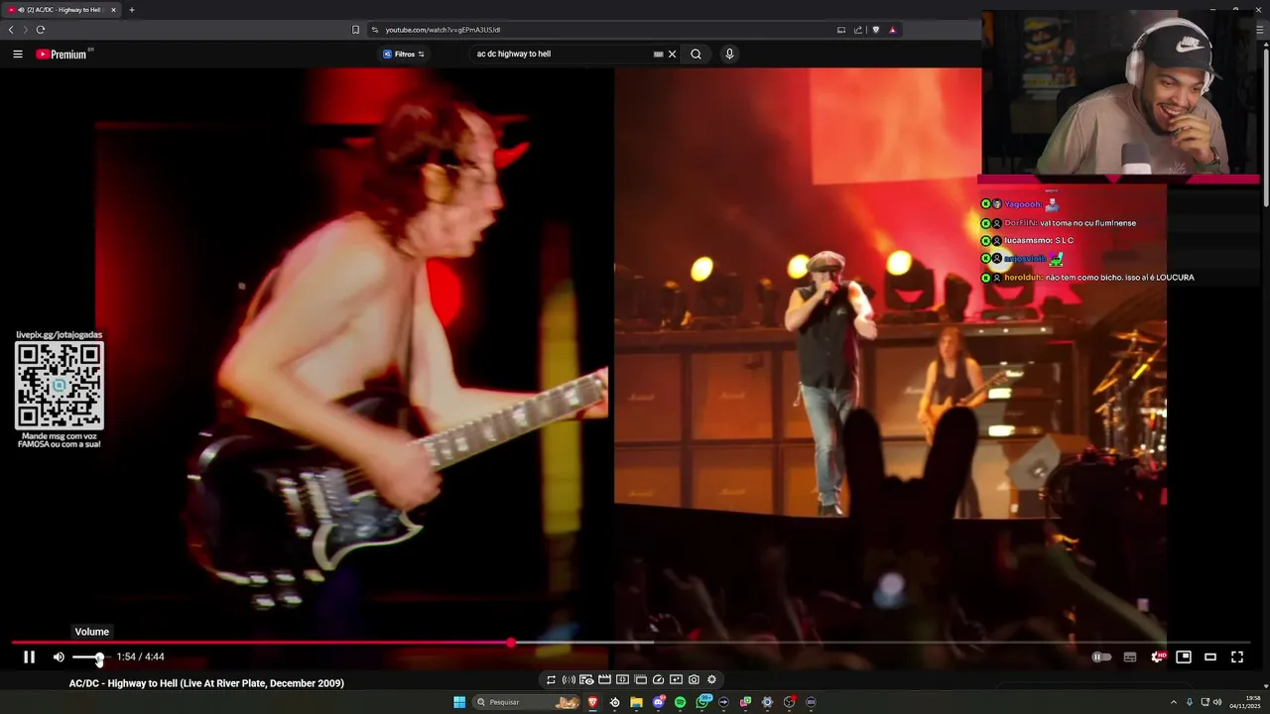Mute the video with the speaker icon
The image size is (1270, 714).
(59, 656)
